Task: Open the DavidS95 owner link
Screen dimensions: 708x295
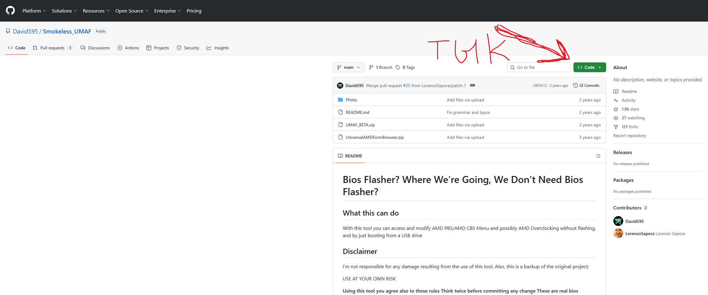Action: pos(25,31)
